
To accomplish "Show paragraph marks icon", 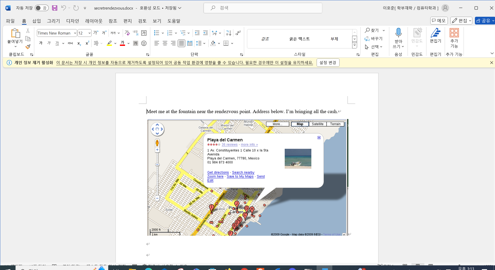I will [238, 33].
